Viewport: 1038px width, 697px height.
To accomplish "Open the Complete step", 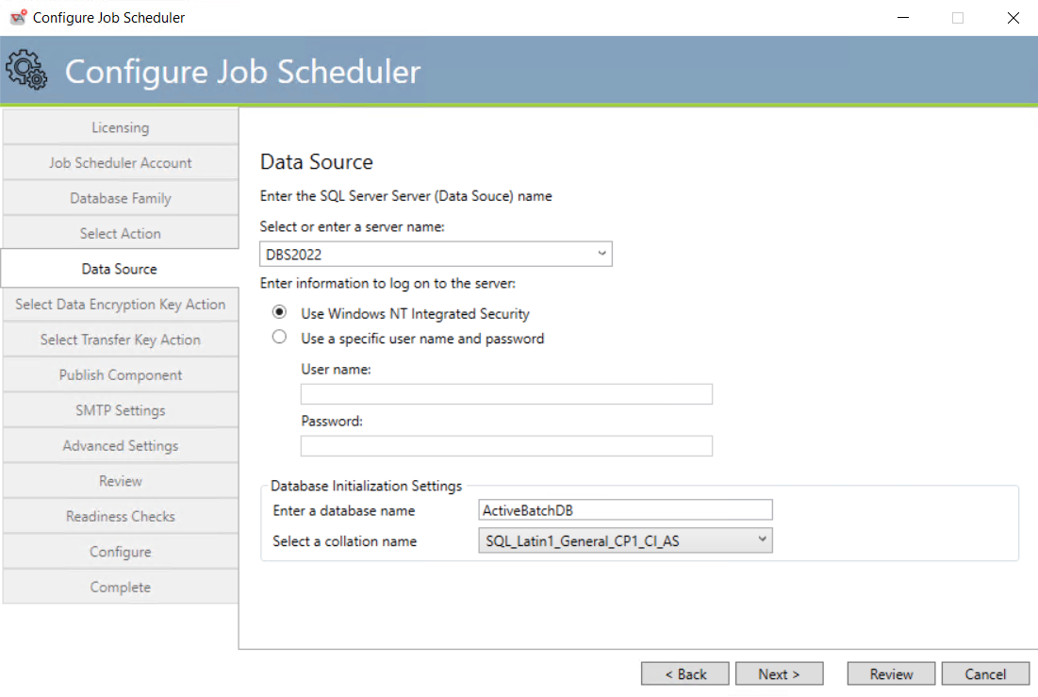I will 121,587.
